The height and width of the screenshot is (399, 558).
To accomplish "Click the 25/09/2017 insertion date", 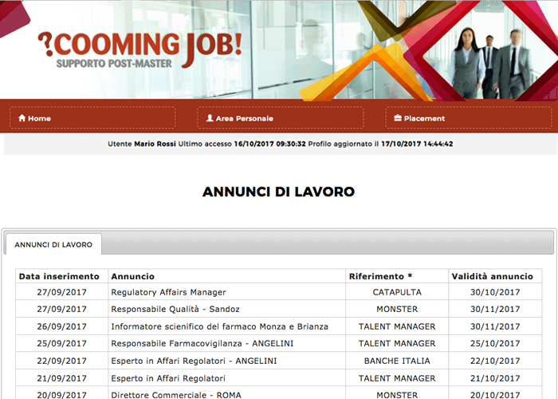I will 61,343.
